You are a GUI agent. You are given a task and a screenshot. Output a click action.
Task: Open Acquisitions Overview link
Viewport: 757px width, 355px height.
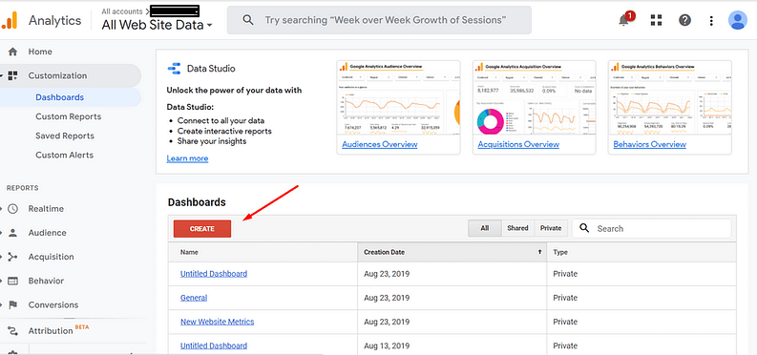[518, 144]
